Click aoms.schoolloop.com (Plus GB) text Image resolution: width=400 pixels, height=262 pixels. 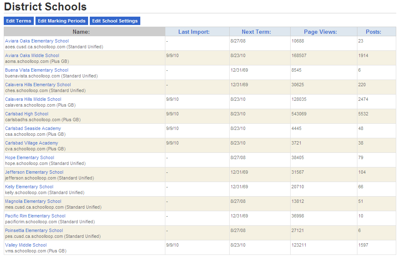pos(37,61)
